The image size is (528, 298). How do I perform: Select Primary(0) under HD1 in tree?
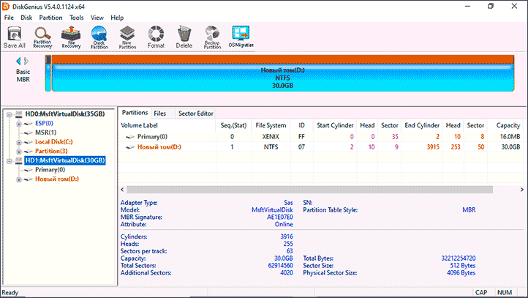[x=50, y=170]
